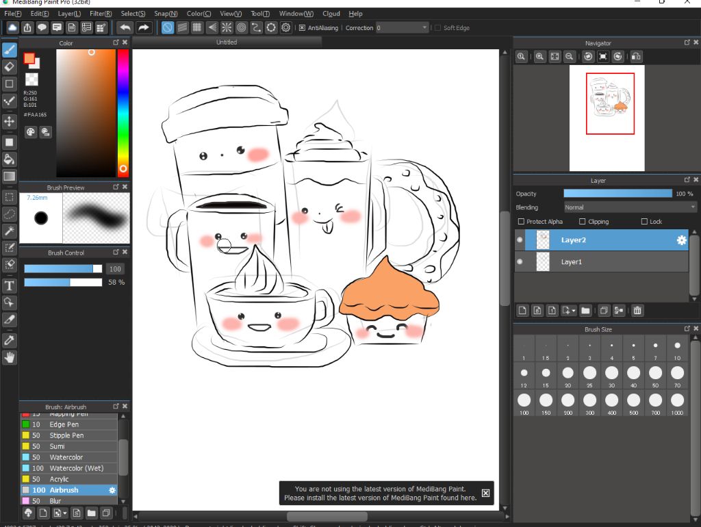
Task: Select the Text tool
Action: point(10,285)
